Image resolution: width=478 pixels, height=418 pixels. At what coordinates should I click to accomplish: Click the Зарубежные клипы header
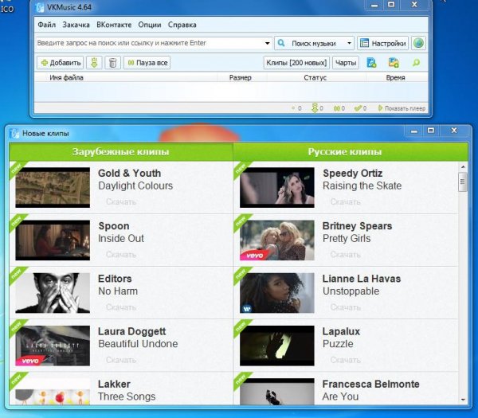point(121,152)
